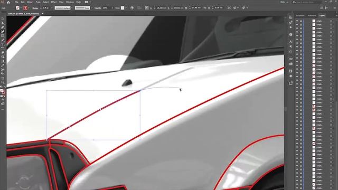This screenshot has height=190, width=338.
Task: Select the Direct Selection tool
Action: (x=3, y=23)
